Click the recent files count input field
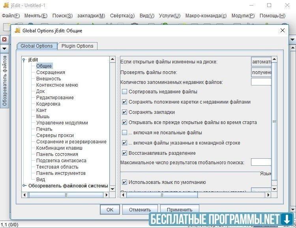Viewport: 296px width, 228px height. pyautogui.click(x=261, y=82)
